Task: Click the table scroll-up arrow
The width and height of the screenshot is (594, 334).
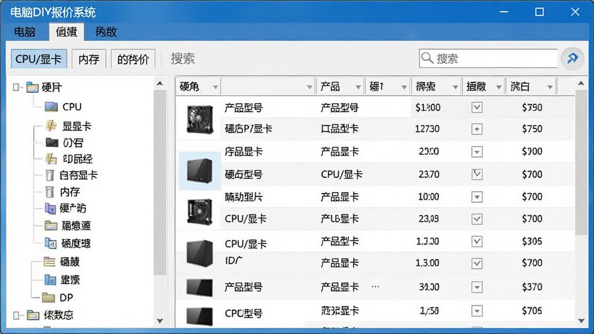Action: [581, 83]
